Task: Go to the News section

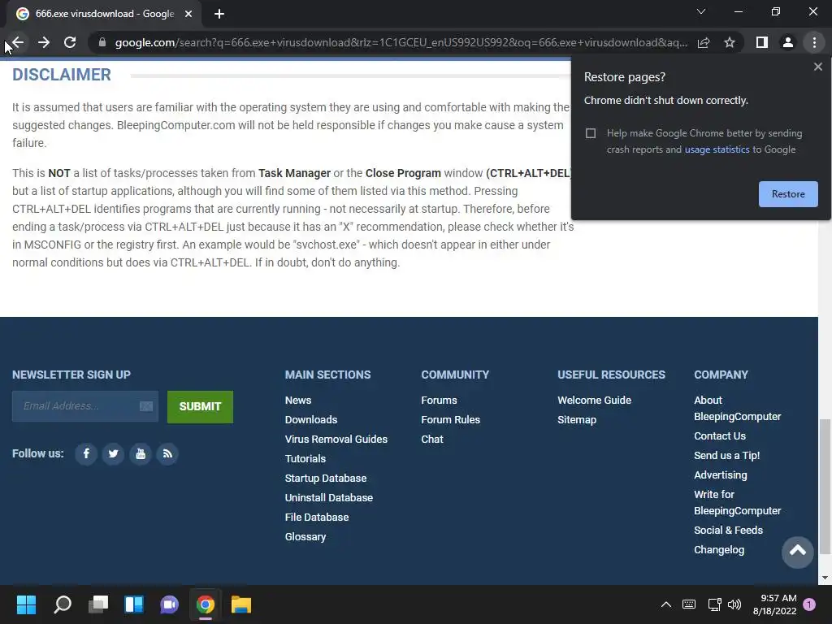Action: tap(297, 400)
